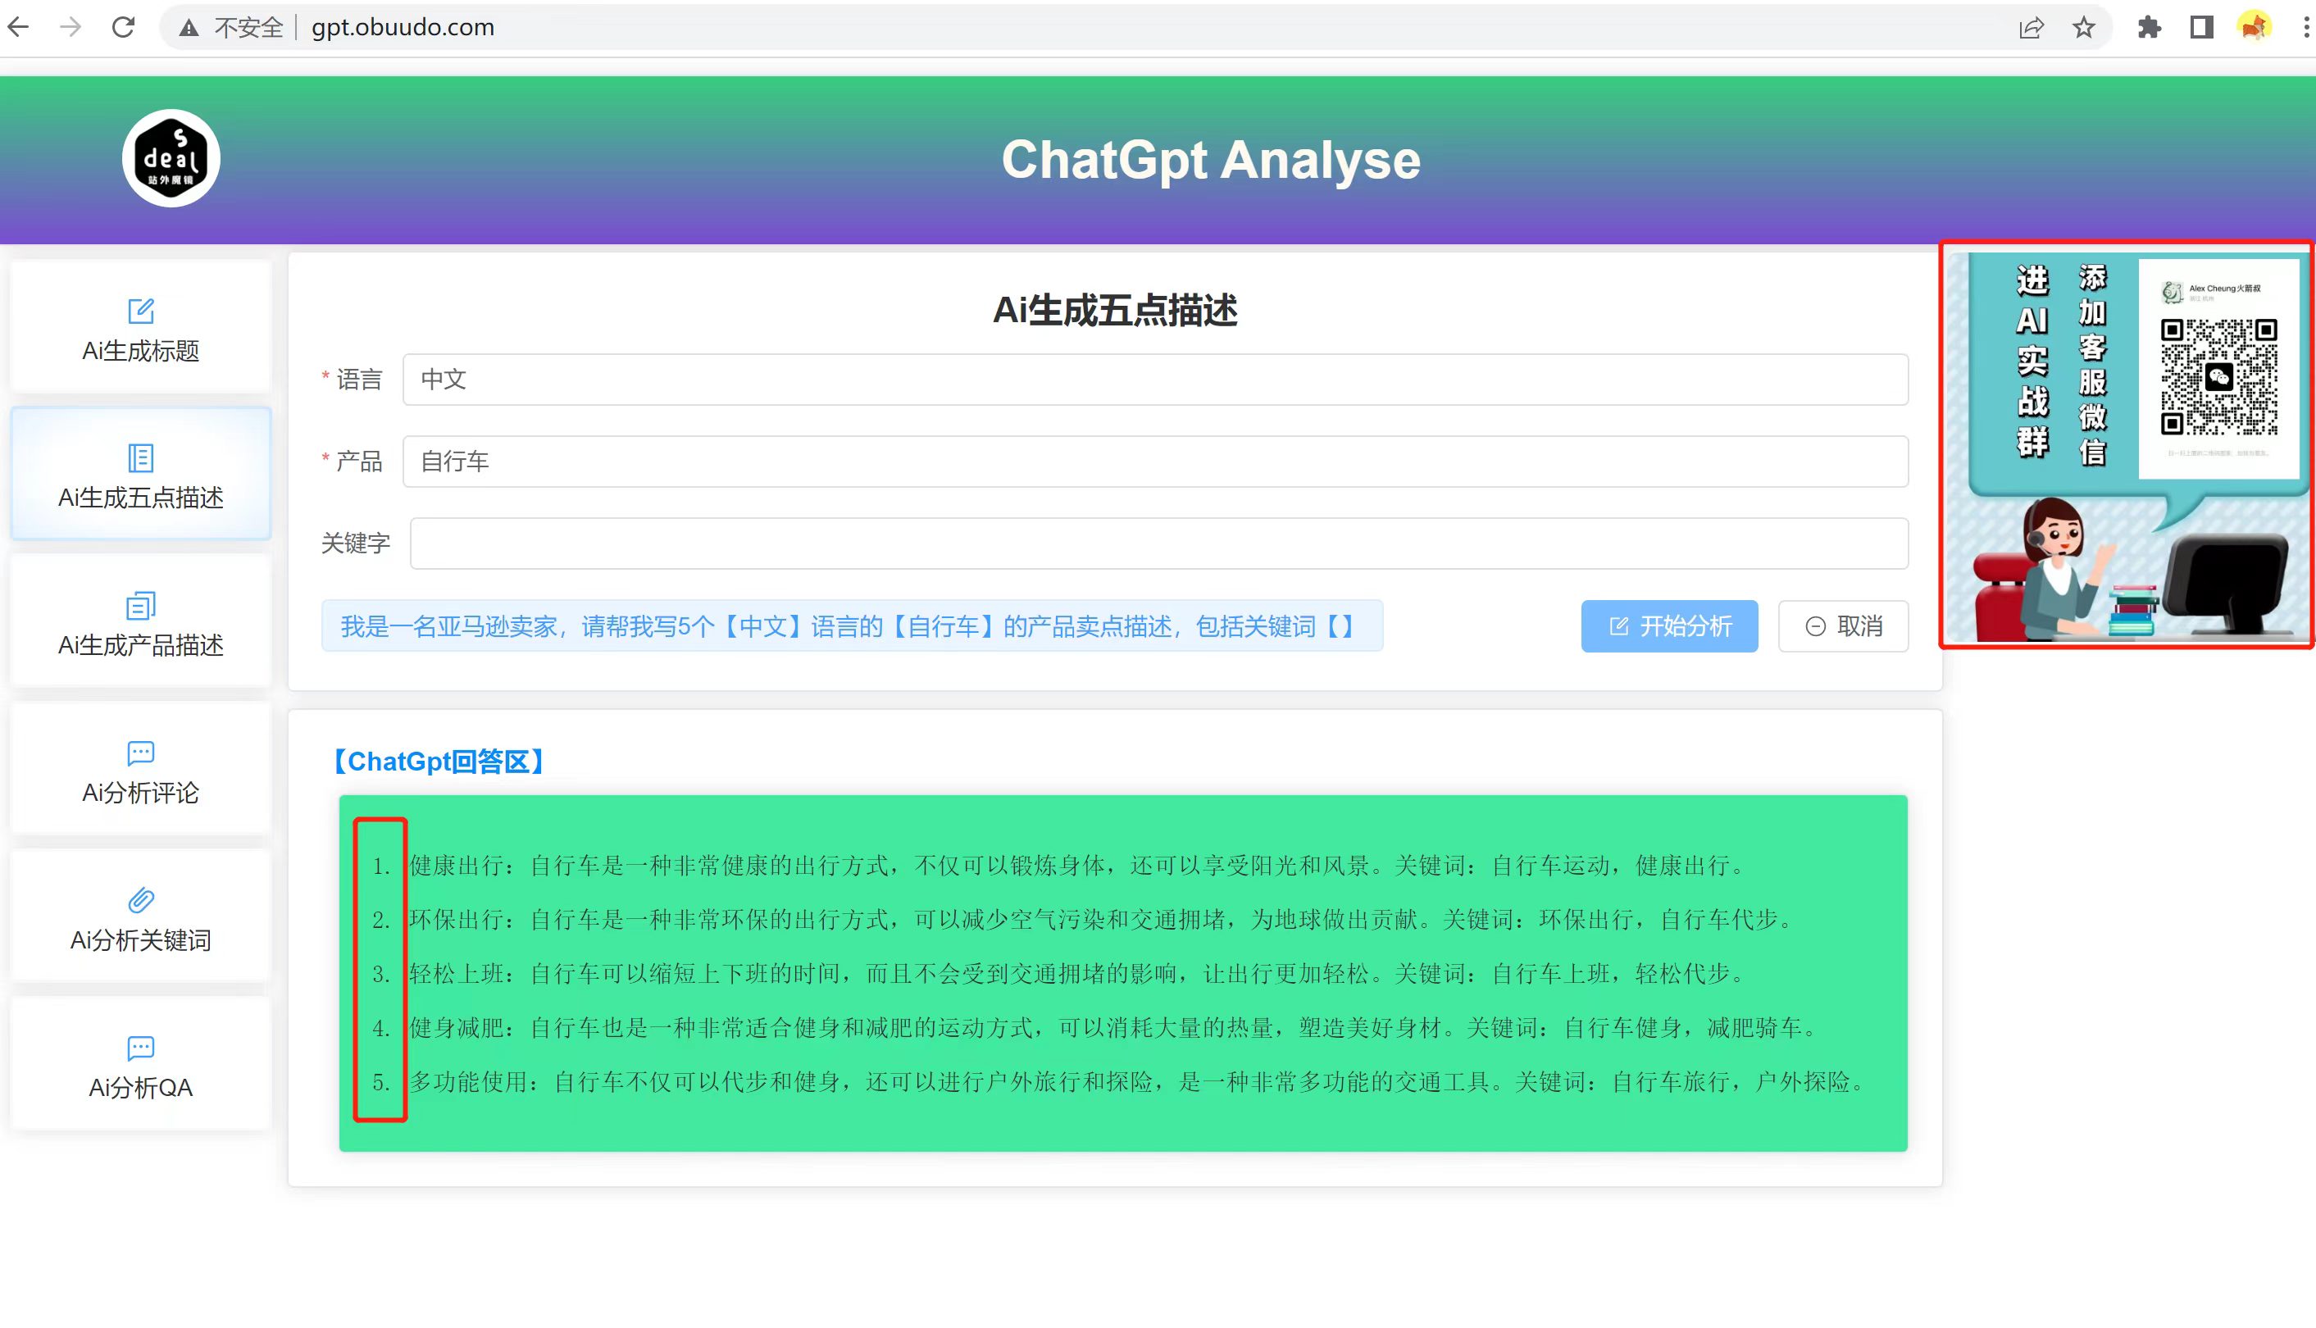Open the browser profile avatar
This screenshot has height=1328, width=2316.
click(x=2254, y=26)
